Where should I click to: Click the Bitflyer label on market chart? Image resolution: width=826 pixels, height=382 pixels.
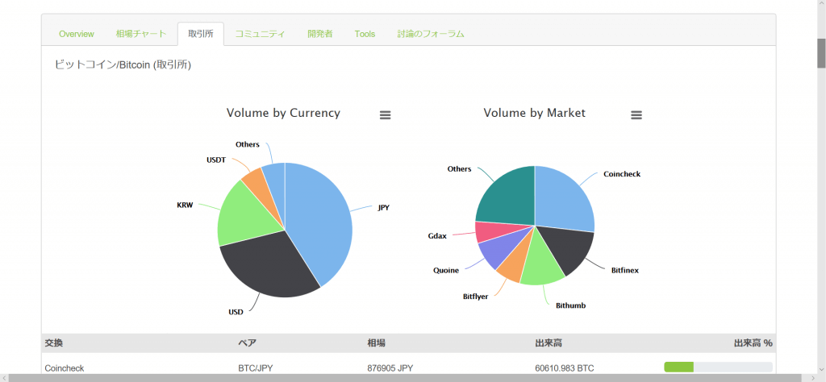pos(476,297)
